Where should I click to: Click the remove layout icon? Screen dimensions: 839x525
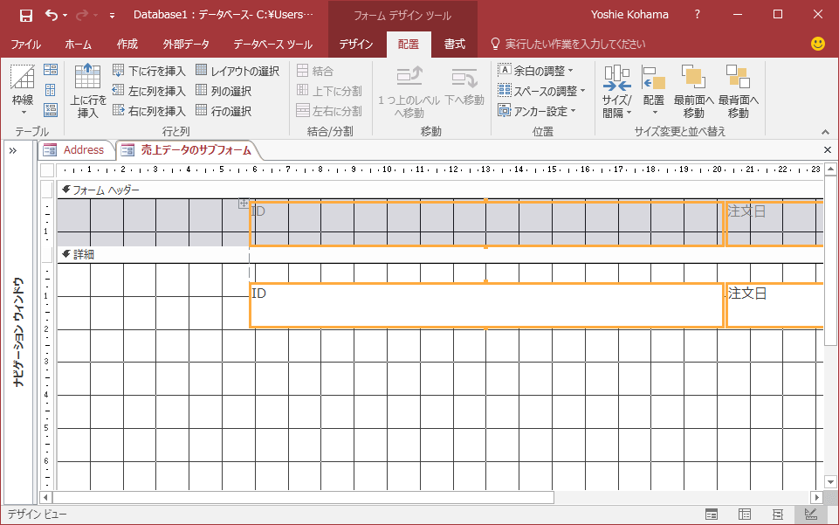click(x=51, y=110)
